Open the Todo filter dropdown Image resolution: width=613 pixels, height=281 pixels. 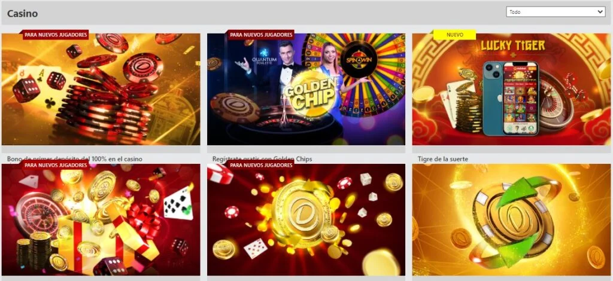coord(556,12)
